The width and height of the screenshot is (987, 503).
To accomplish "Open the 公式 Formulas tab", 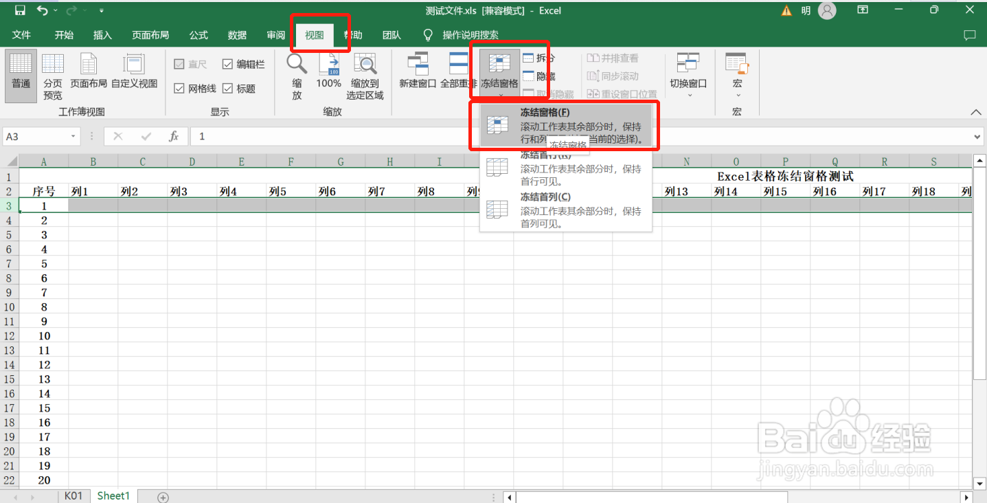I will (x=198, y=35).
